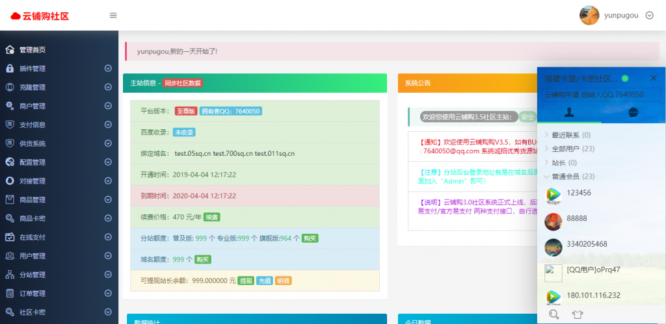Click the orange 明细 details button

pos(283,281)
